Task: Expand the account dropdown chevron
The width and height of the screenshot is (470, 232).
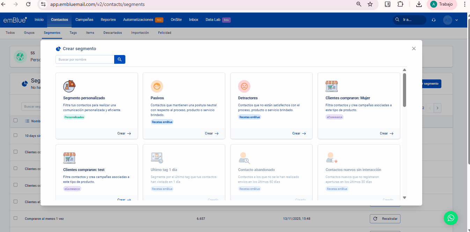Action: (x=456, y=20)
